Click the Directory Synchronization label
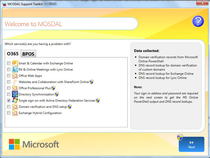Image resolution: width=210 pixels, height=158 pixels. pyautogui.click(x=36, y=94)
